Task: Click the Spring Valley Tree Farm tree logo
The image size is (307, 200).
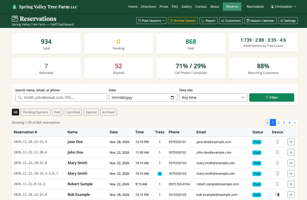Action: pos(14,7)
